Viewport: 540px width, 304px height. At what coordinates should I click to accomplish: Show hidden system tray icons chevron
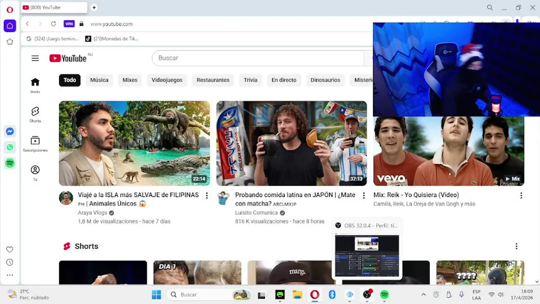424,295
